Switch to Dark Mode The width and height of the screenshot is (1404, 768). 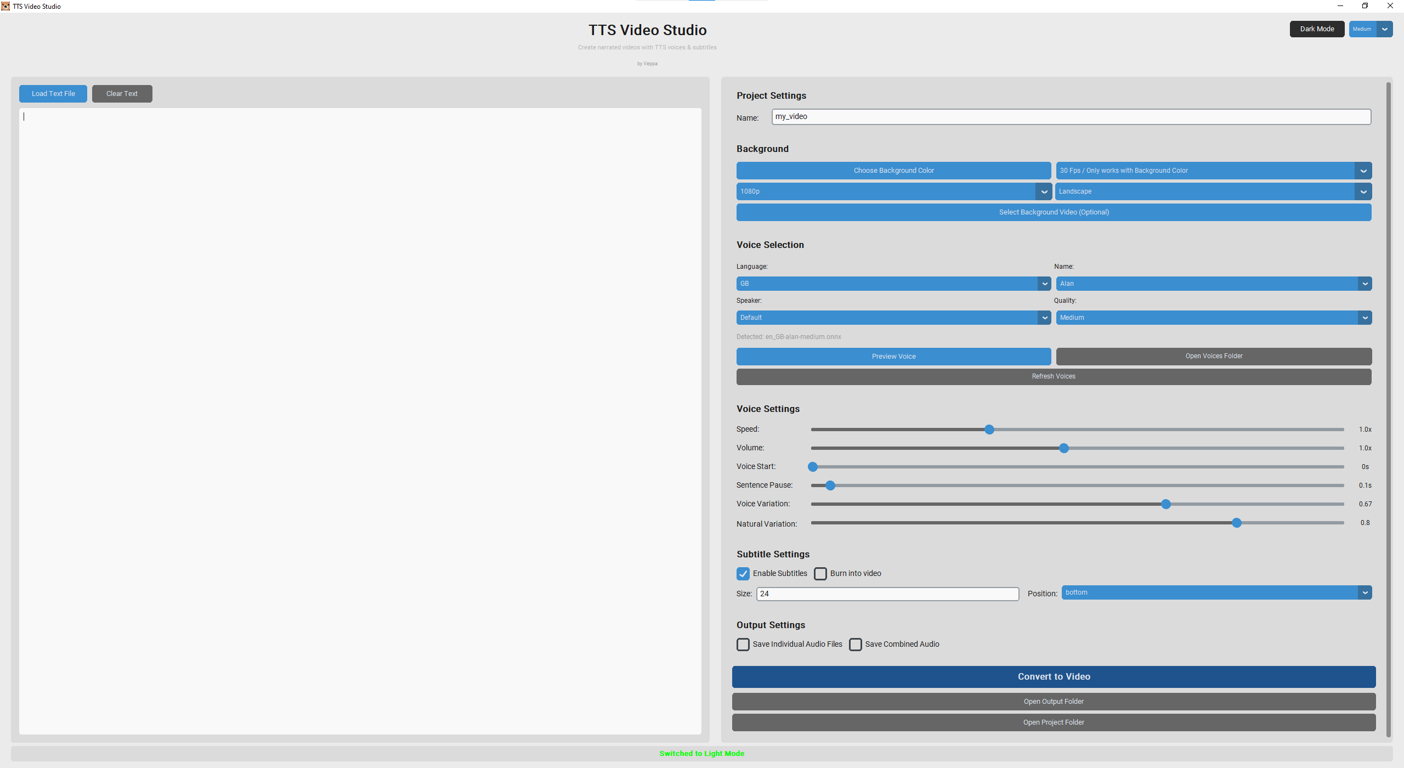[1316, 29]
